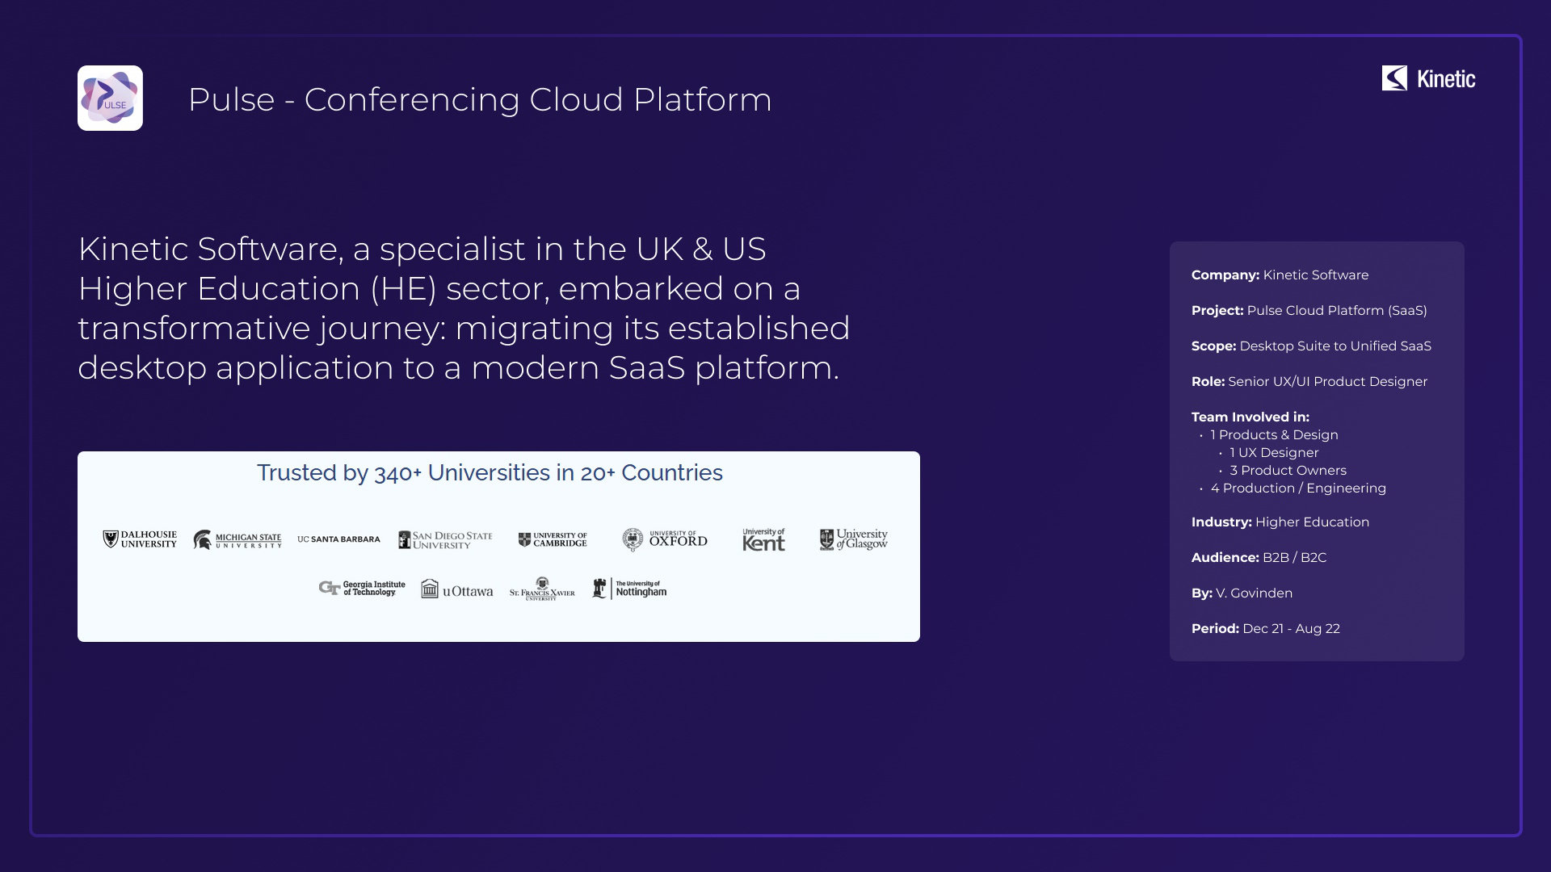Viewport: 1551px width, 872px height.
Task: Click the uOttawa logo
Action: 457,589
